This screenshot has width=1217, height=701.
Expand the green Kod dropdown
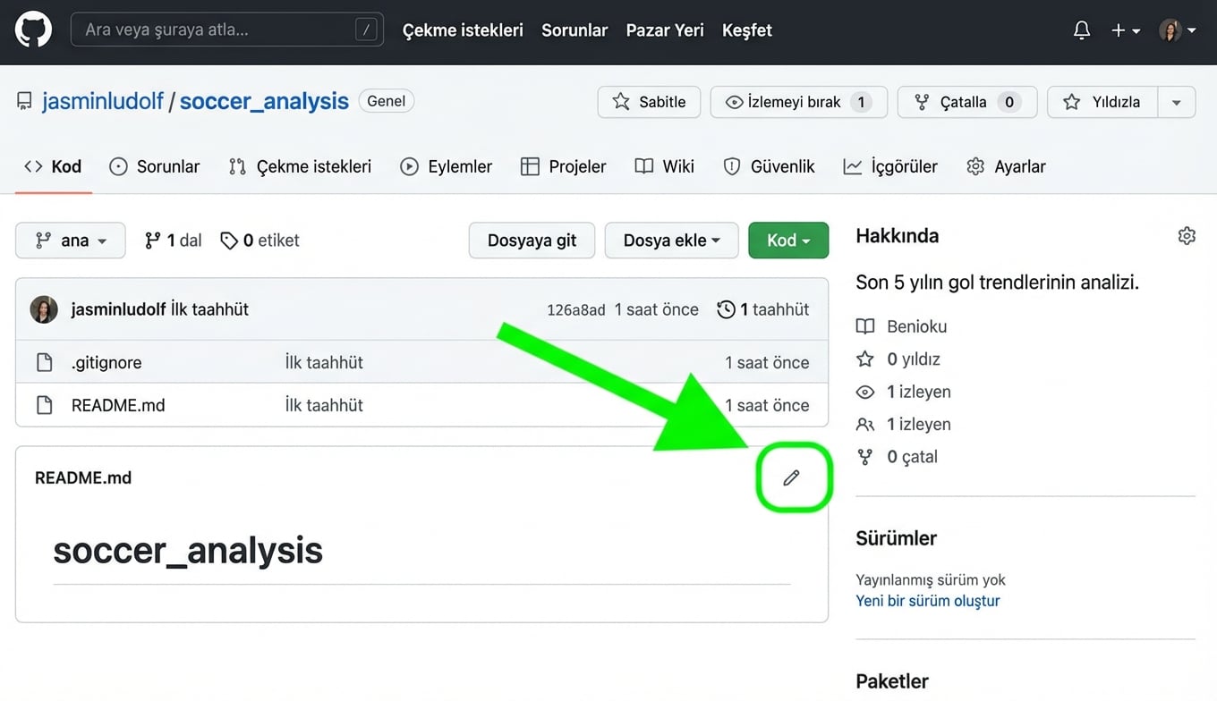point(788,241)
